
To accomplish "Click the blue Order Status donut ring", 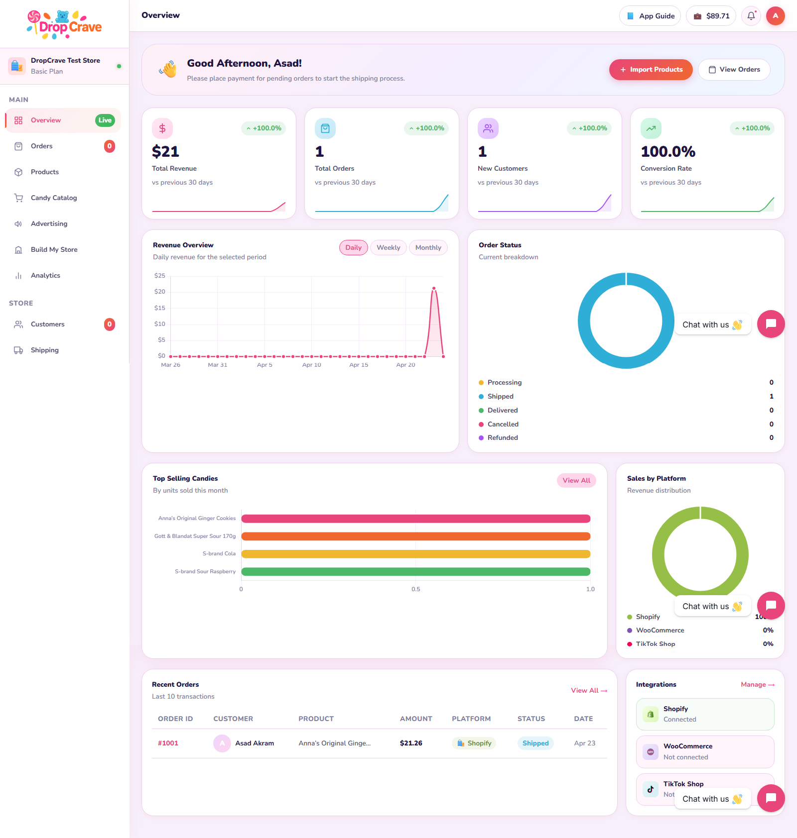I will (584, 321).
